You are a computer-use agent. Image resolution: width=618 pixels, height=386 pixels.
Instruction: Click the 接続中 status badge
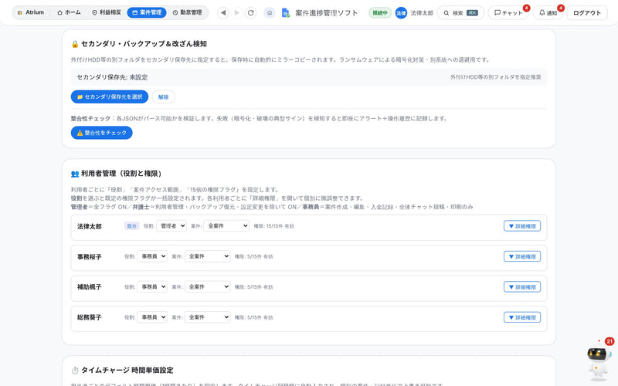pos(380,13)
